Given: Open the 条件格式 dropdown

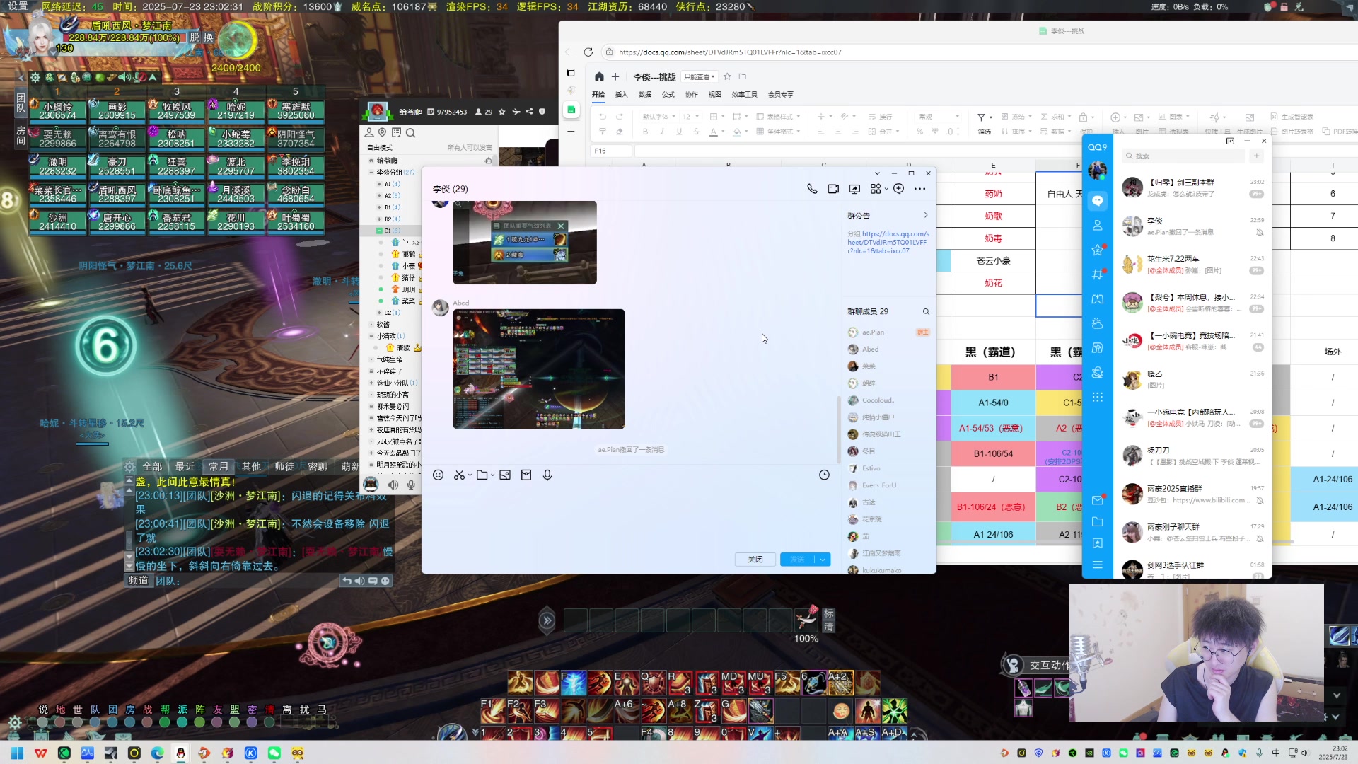Looking at the screenshot, I should (x=778, y=132).
